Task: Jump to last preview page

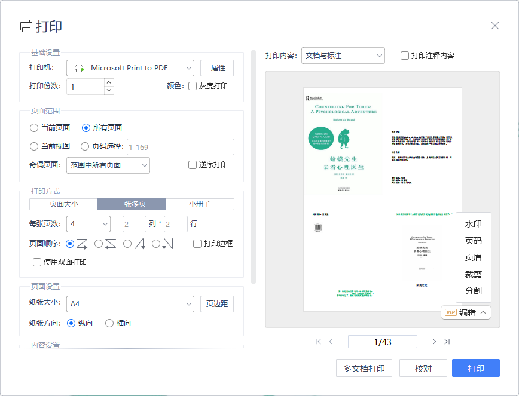Action: [447, 342]
